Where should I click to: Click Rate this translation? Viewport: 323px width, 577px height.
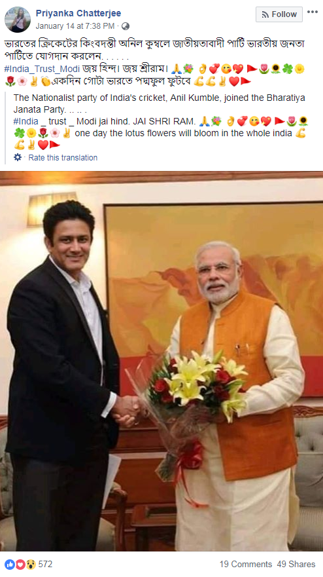point(63,157)
